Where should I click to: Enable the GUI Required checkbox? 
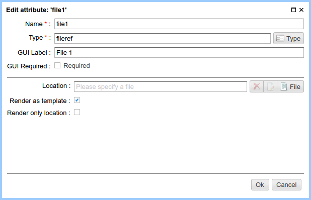click(x=57, y=65)
